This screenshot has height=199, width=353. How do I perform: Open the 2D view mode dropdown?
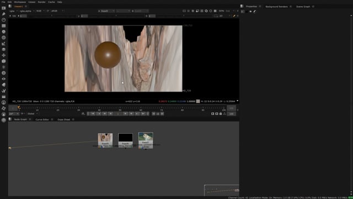pos(224,16)
